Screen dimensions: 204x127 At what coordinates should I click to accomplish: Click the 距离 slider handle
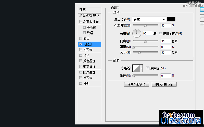[146, 42]
